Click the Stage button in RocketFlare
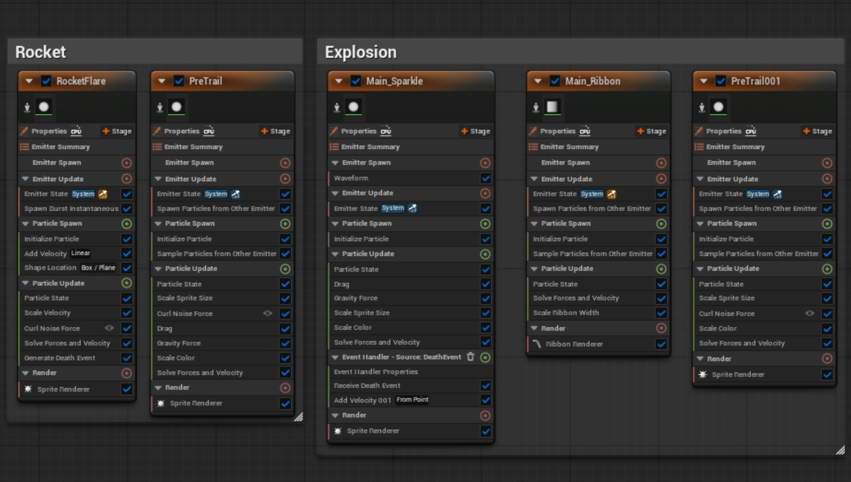The height and width of the screenshot is (482, 851). (117, 131)
